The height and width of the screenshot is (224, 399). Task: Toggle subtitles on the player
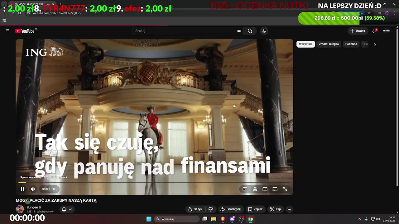click(245, 189)
